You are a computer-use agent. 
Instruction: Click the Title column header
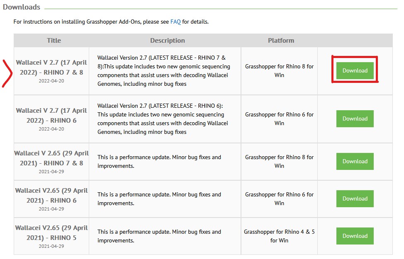[54, 40]
